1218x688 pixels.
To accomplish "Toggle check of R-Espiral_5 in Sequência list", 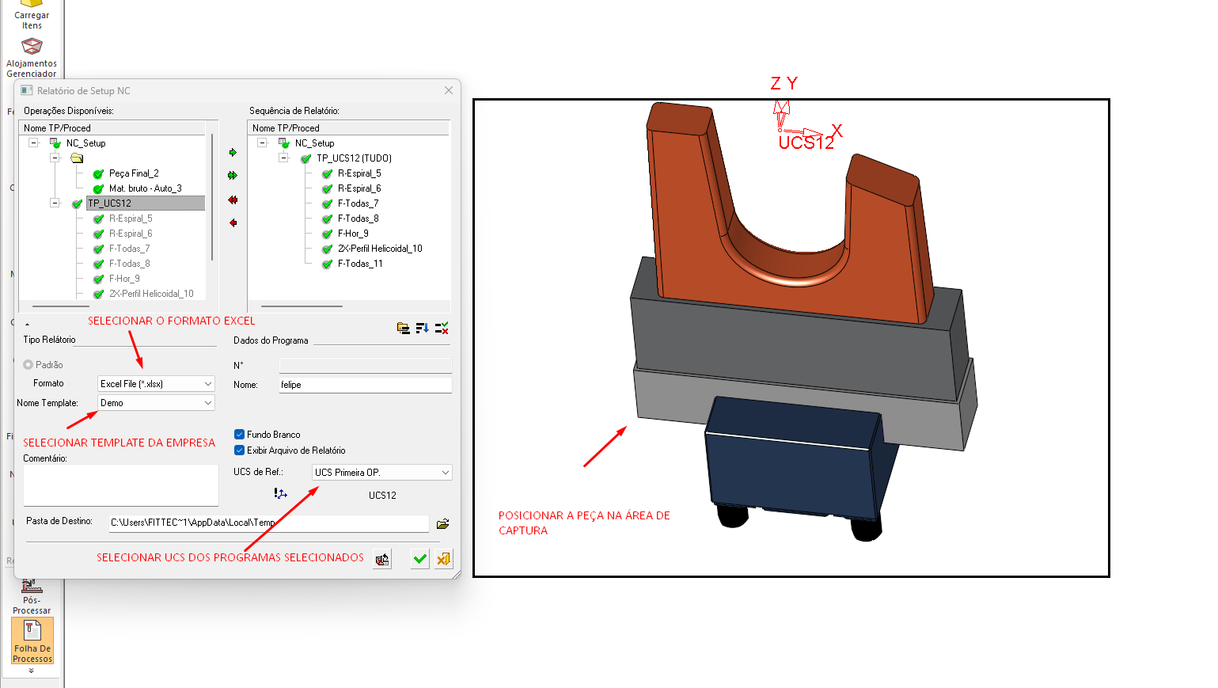I will 327,174.
